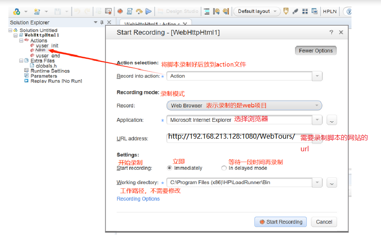The image size is (381, 237).
Task: Open the Default layout dropdown
Action: point(257,11)
